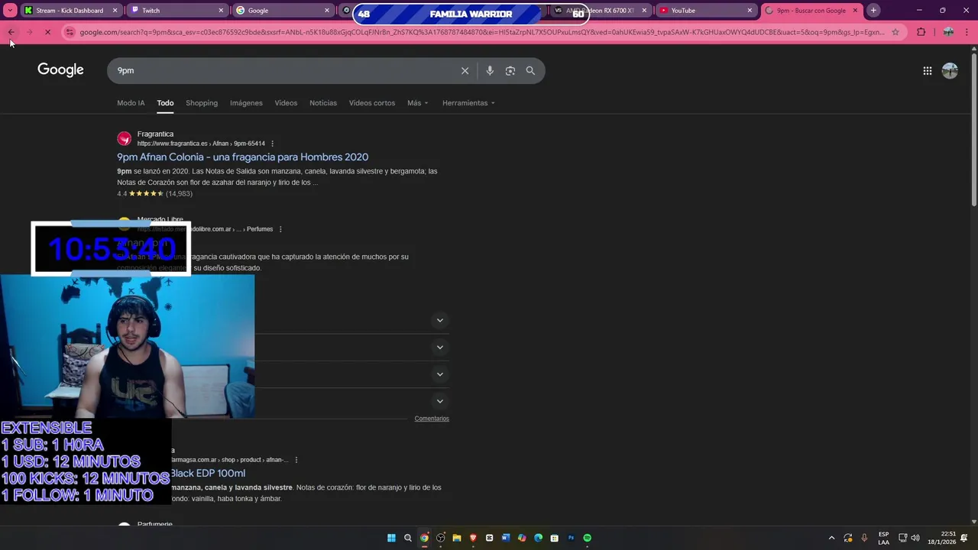Screen dimensions: 978x550
Task: Expand the second related question chevron
Action: (x=439, y=348)
